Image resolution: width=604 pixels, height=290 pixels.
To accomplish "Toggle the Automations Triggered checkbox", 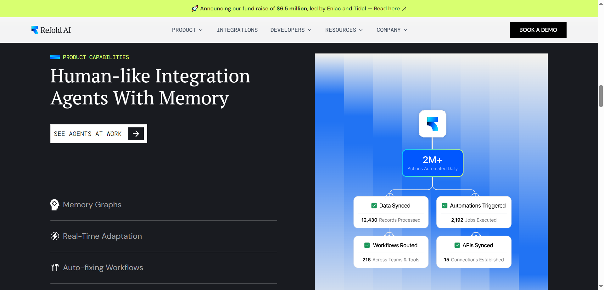I will [445, 205].
